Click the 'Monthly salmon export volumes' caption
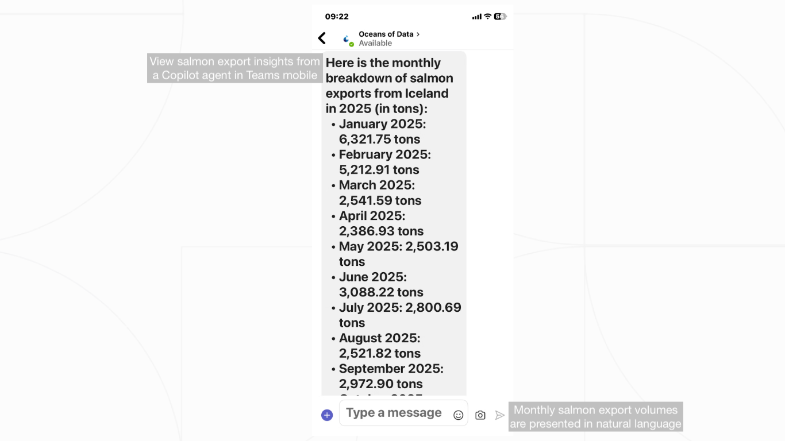The image size is (785, 441). (596, 417)
